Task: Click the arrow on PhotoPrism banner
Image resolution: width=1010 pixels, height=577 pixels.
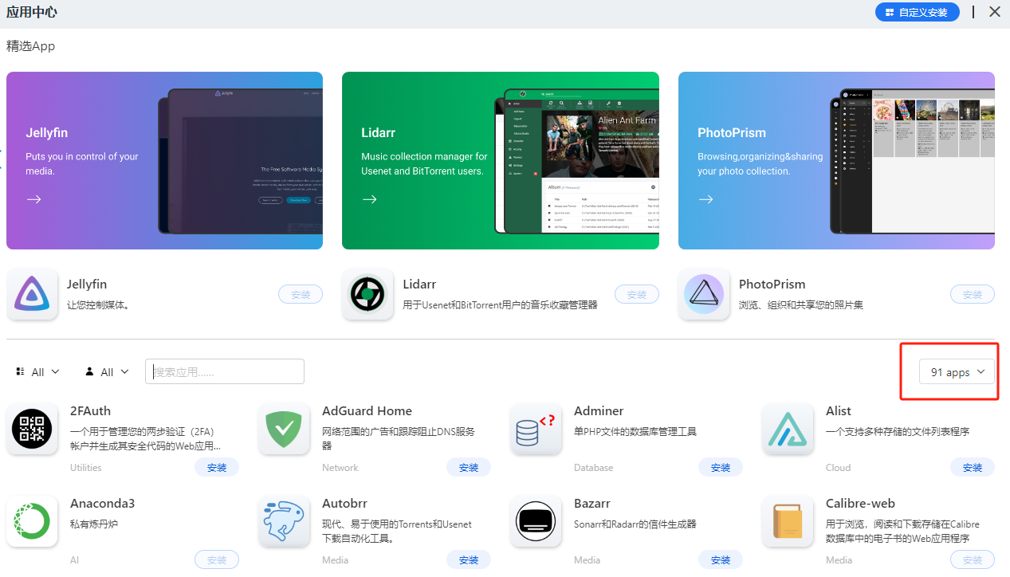Action: coord(705,199)
